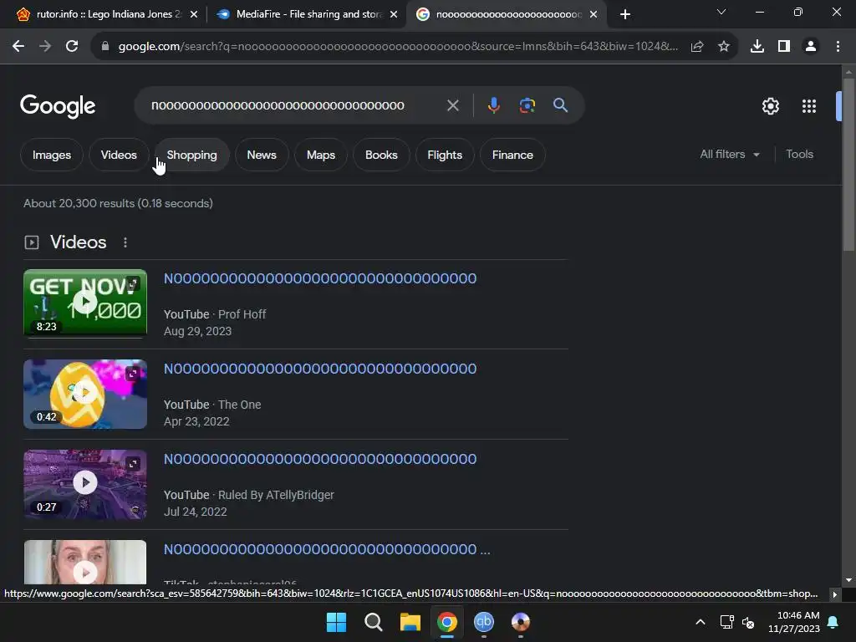Click the scrollbar down arrow

pos(848,580)
